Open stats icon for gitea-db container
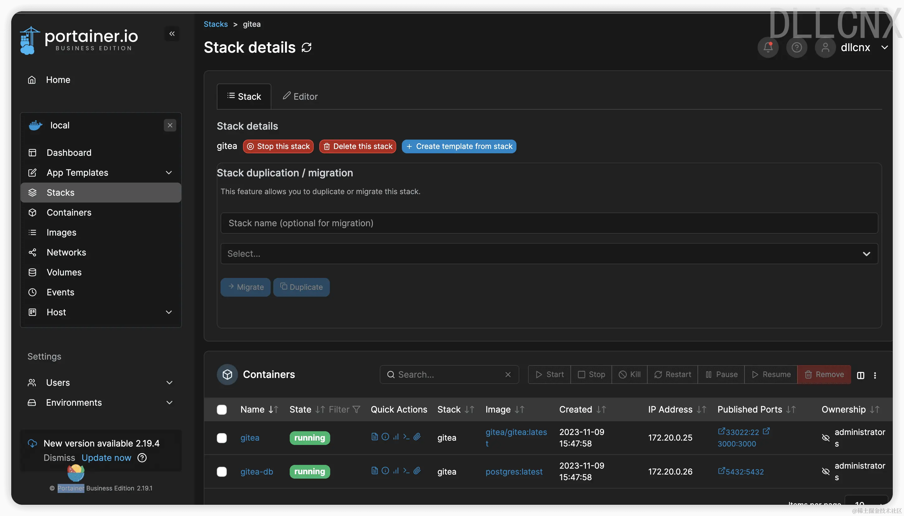This screenshot has height=516, width=904. pyautogui.click(x=396, y=471)
